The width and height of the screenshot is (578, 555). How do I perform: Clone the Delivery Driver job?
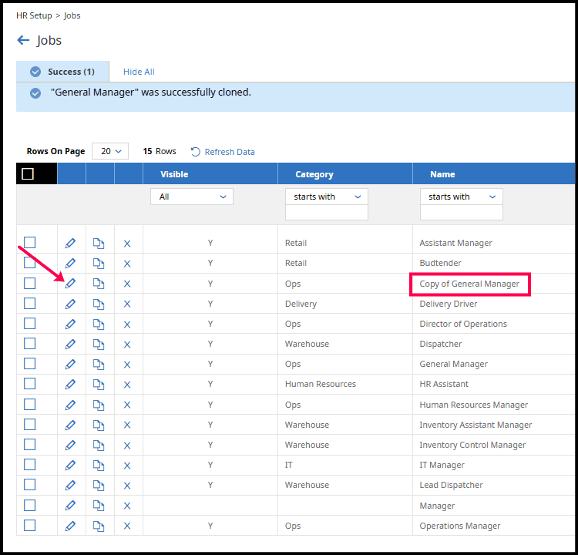click(x=99, y=304)
